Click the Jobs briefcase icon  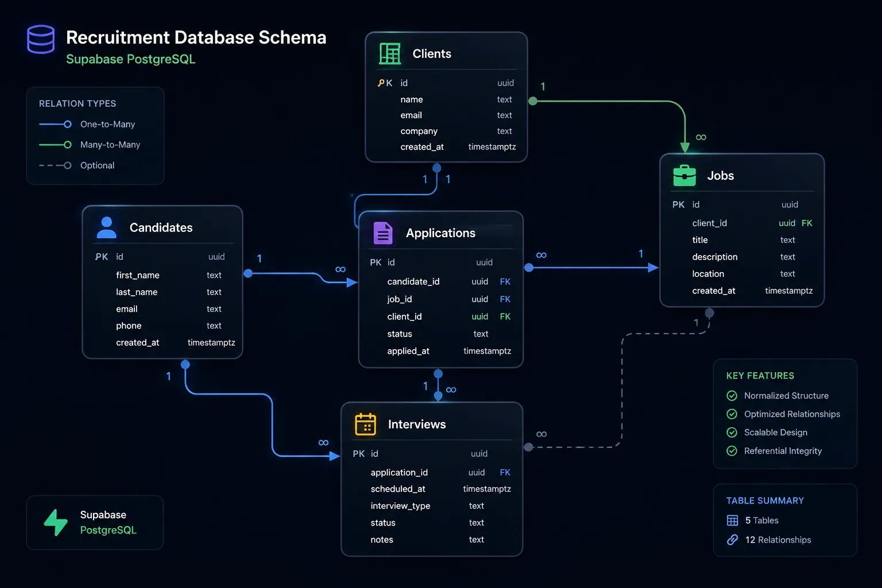684,176
